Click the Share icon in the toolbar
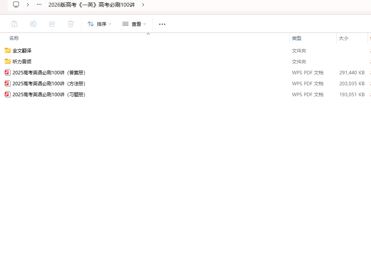Screen dimensions: 371x275 point(52,24)
